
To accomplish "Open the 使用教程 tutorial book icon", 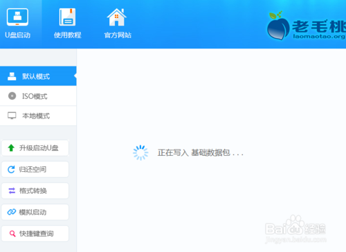I will (x=67, y=17).
